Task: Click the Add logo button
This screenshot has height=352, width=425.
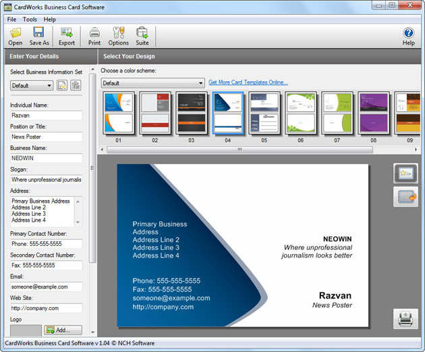Action: point(63,330)
